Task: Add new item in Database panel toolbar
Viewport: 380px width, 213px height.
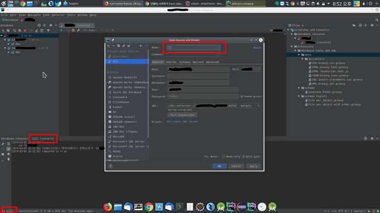Action: [x=3, y=31]
